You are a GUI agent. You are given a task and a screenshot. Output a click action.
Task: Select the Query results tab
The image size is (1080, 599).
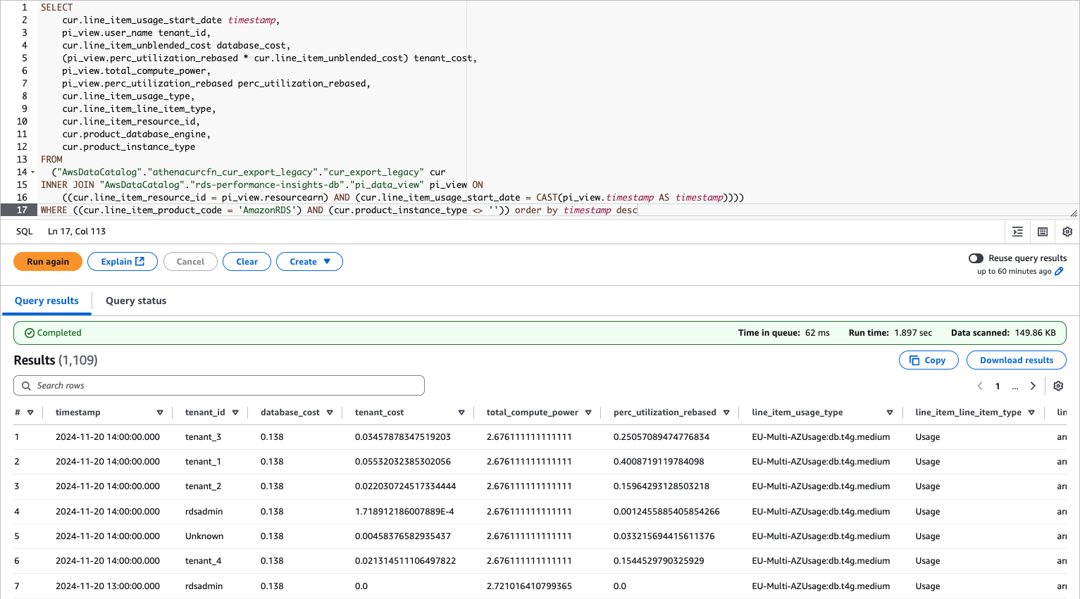[x=46, y=301]
